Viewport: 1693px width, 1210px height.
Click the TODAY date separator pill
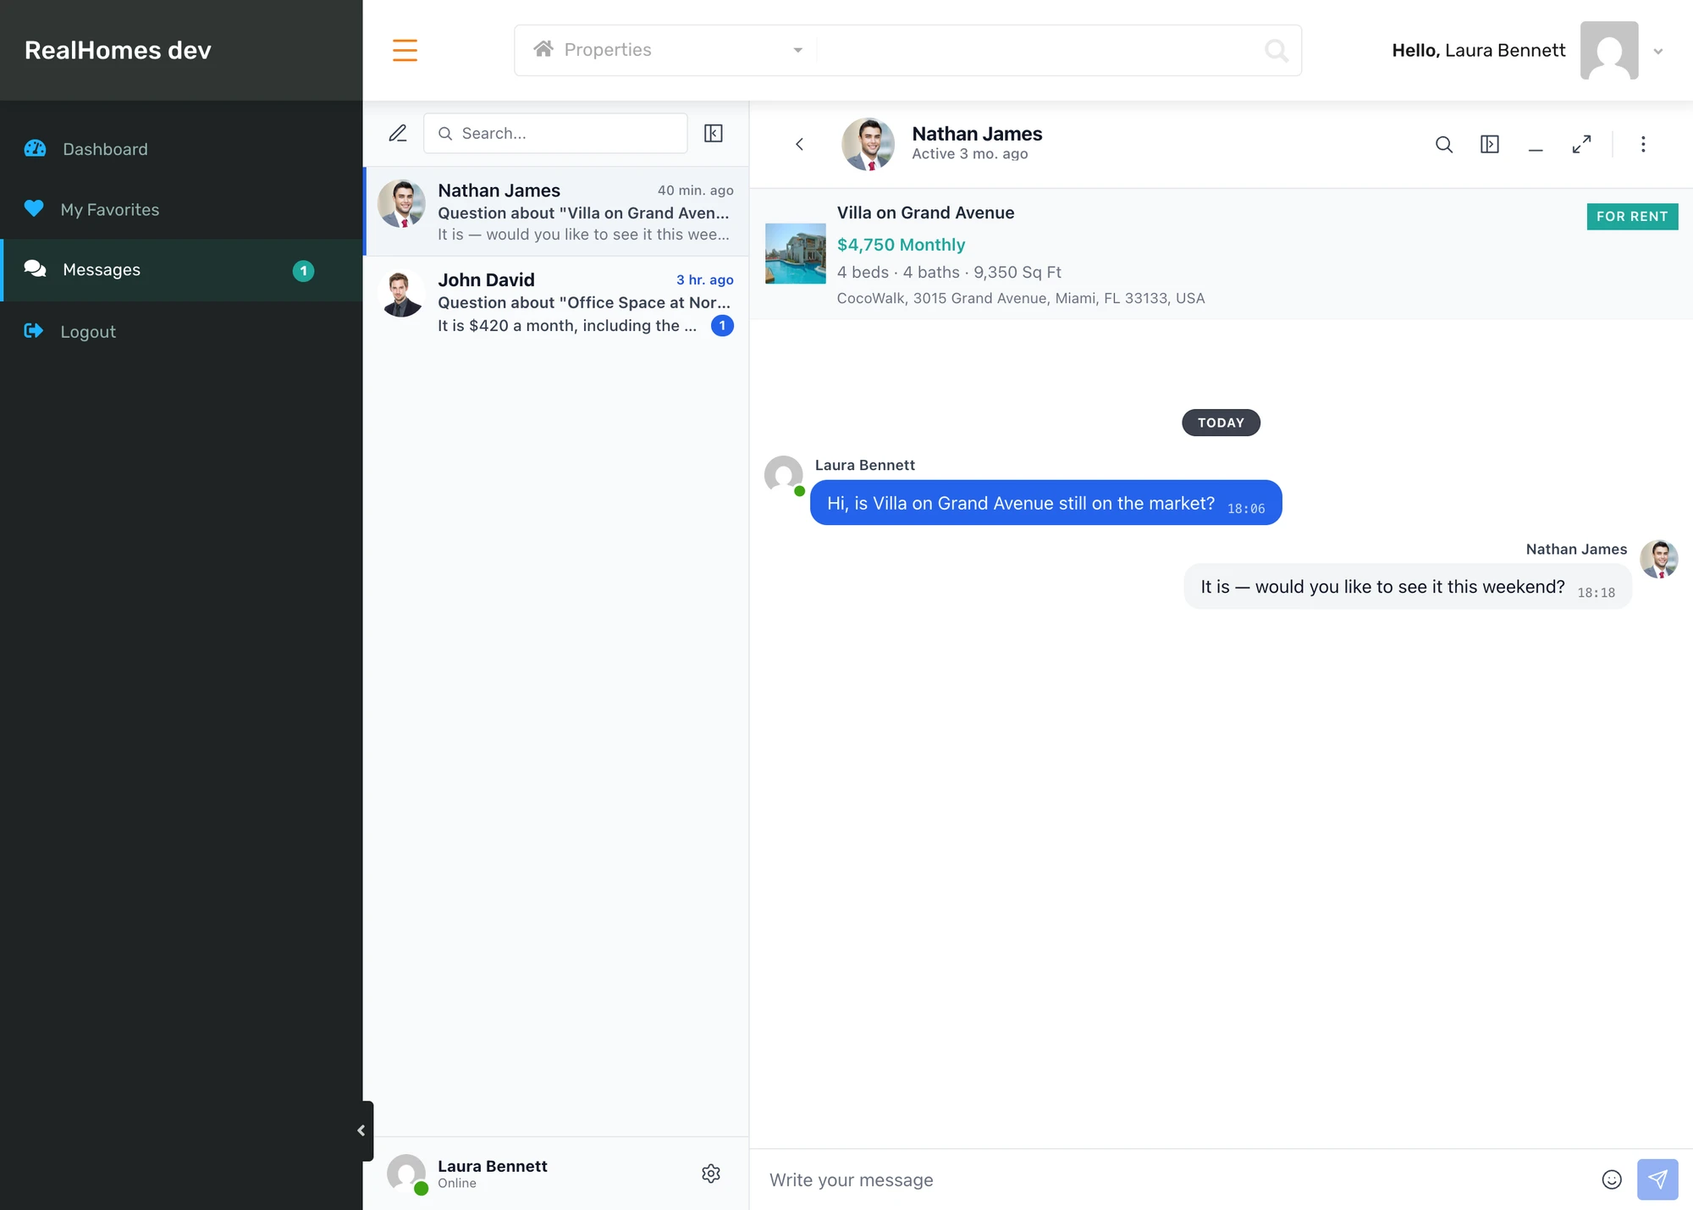[1221, 423]
